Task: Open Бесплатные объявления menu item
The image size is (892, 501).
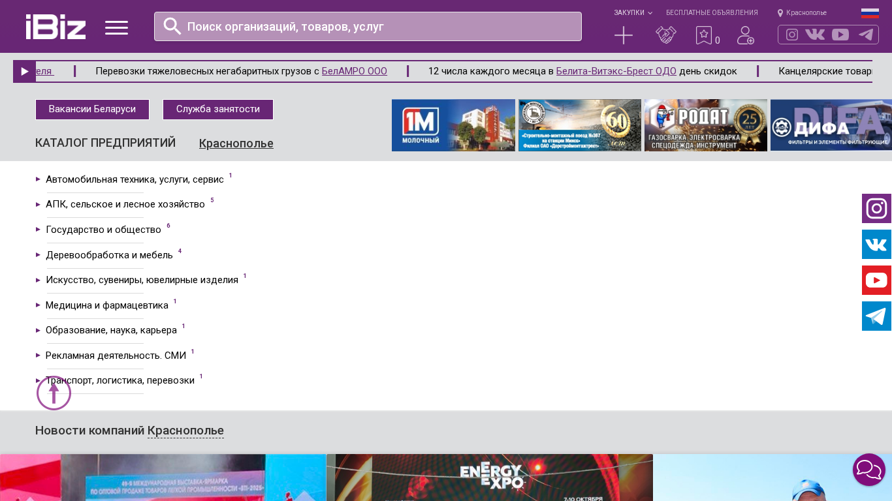Action: [x=712, y=13]
